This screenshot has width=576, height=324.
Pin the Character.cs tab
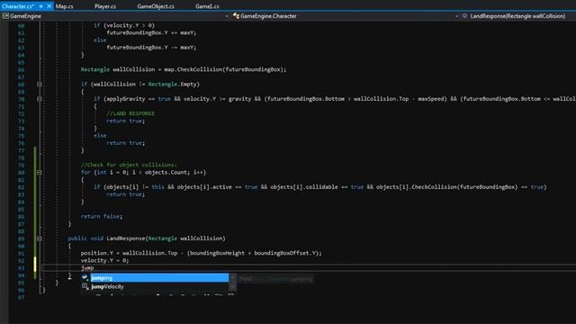pos(40,6)
